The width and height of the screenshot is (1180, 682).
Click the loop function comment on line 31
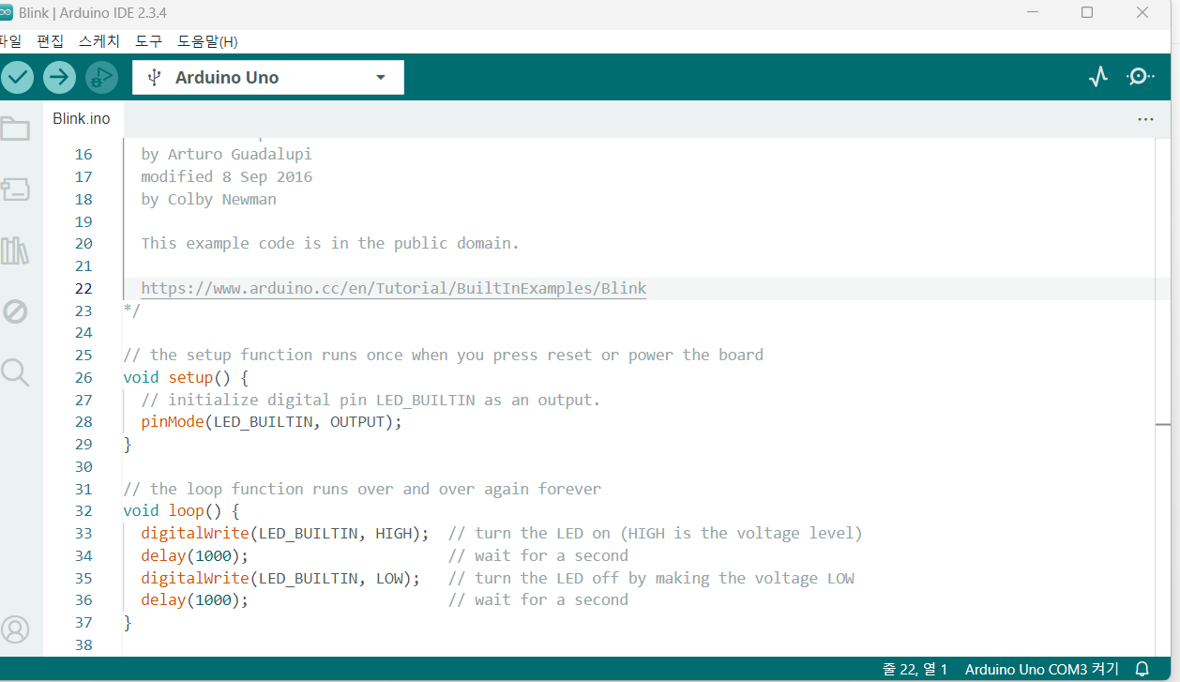tap(362, 489)
